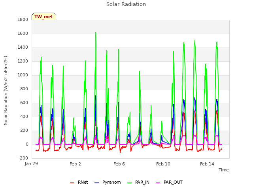Click the TW_met annotation tag
This screenshot has width=253, height=190.
[44, 17]
